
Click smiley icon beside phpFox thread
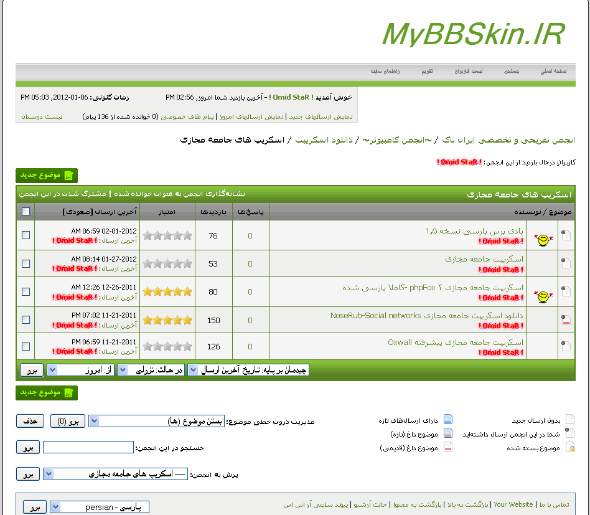pyautogui.click(x=543, y=294)
